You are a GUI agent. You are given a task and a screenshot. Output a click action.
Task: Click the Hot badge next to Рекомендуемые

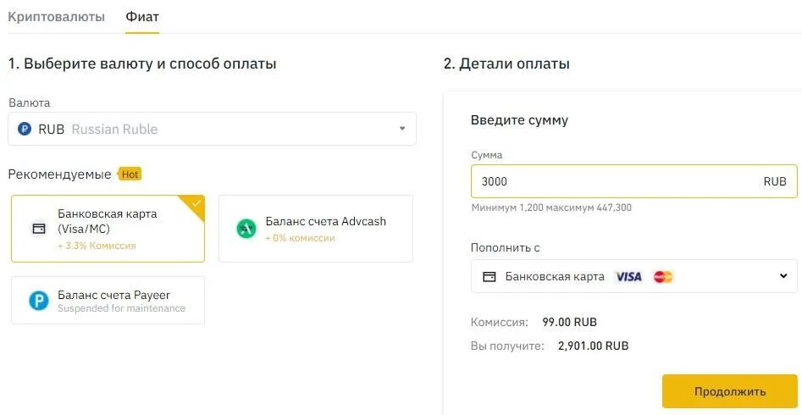(130, 174)
